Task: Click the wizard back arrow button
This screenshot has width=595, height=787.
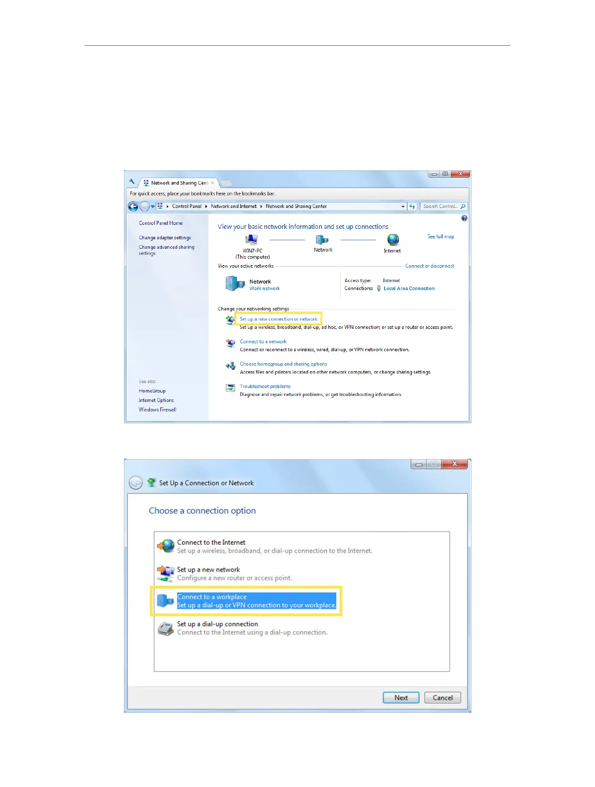Action: (135, 483)
